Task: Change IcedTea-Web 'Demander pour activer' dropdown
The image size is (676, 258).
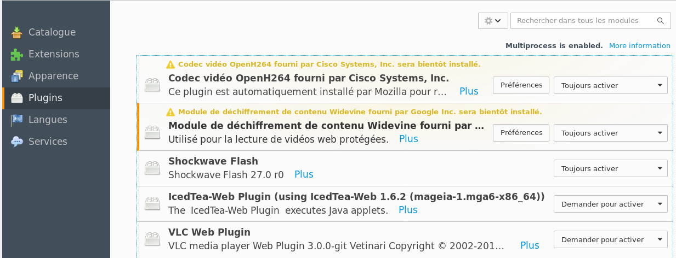Action: [611, 204]
